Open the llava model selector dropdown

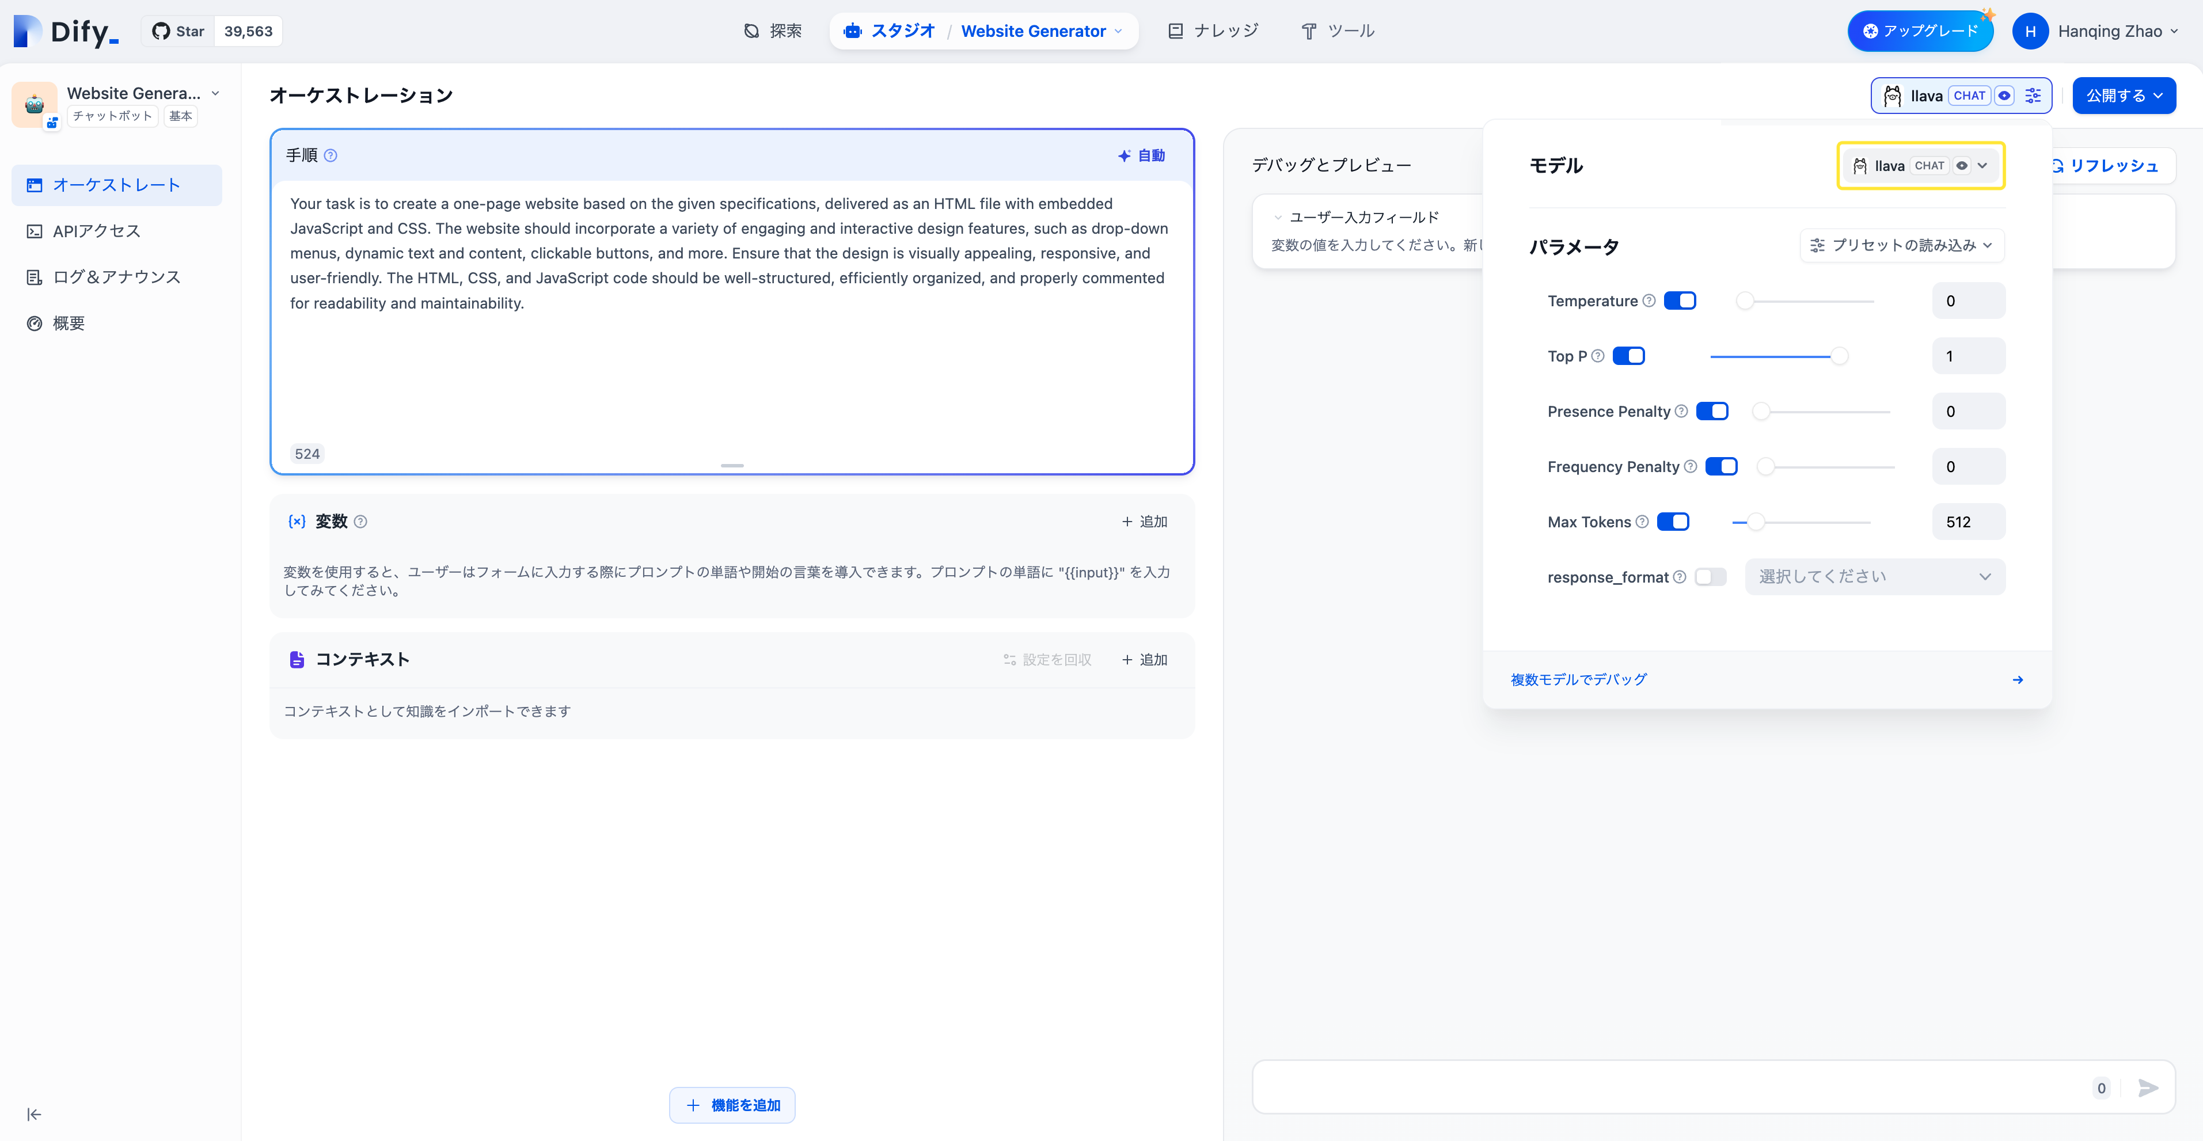point(1921,166)
